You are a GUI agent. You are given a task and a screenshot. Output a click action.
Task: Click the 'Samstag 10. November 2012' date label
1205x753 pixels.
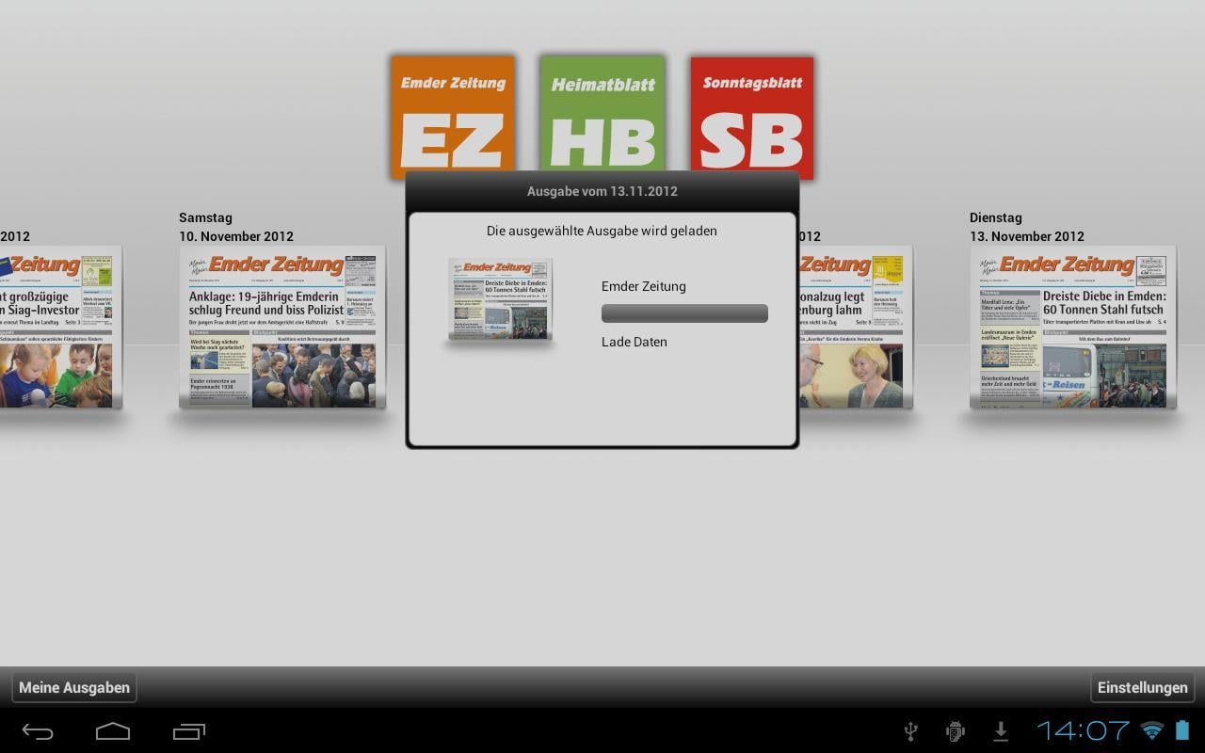[x=236, y=227]
